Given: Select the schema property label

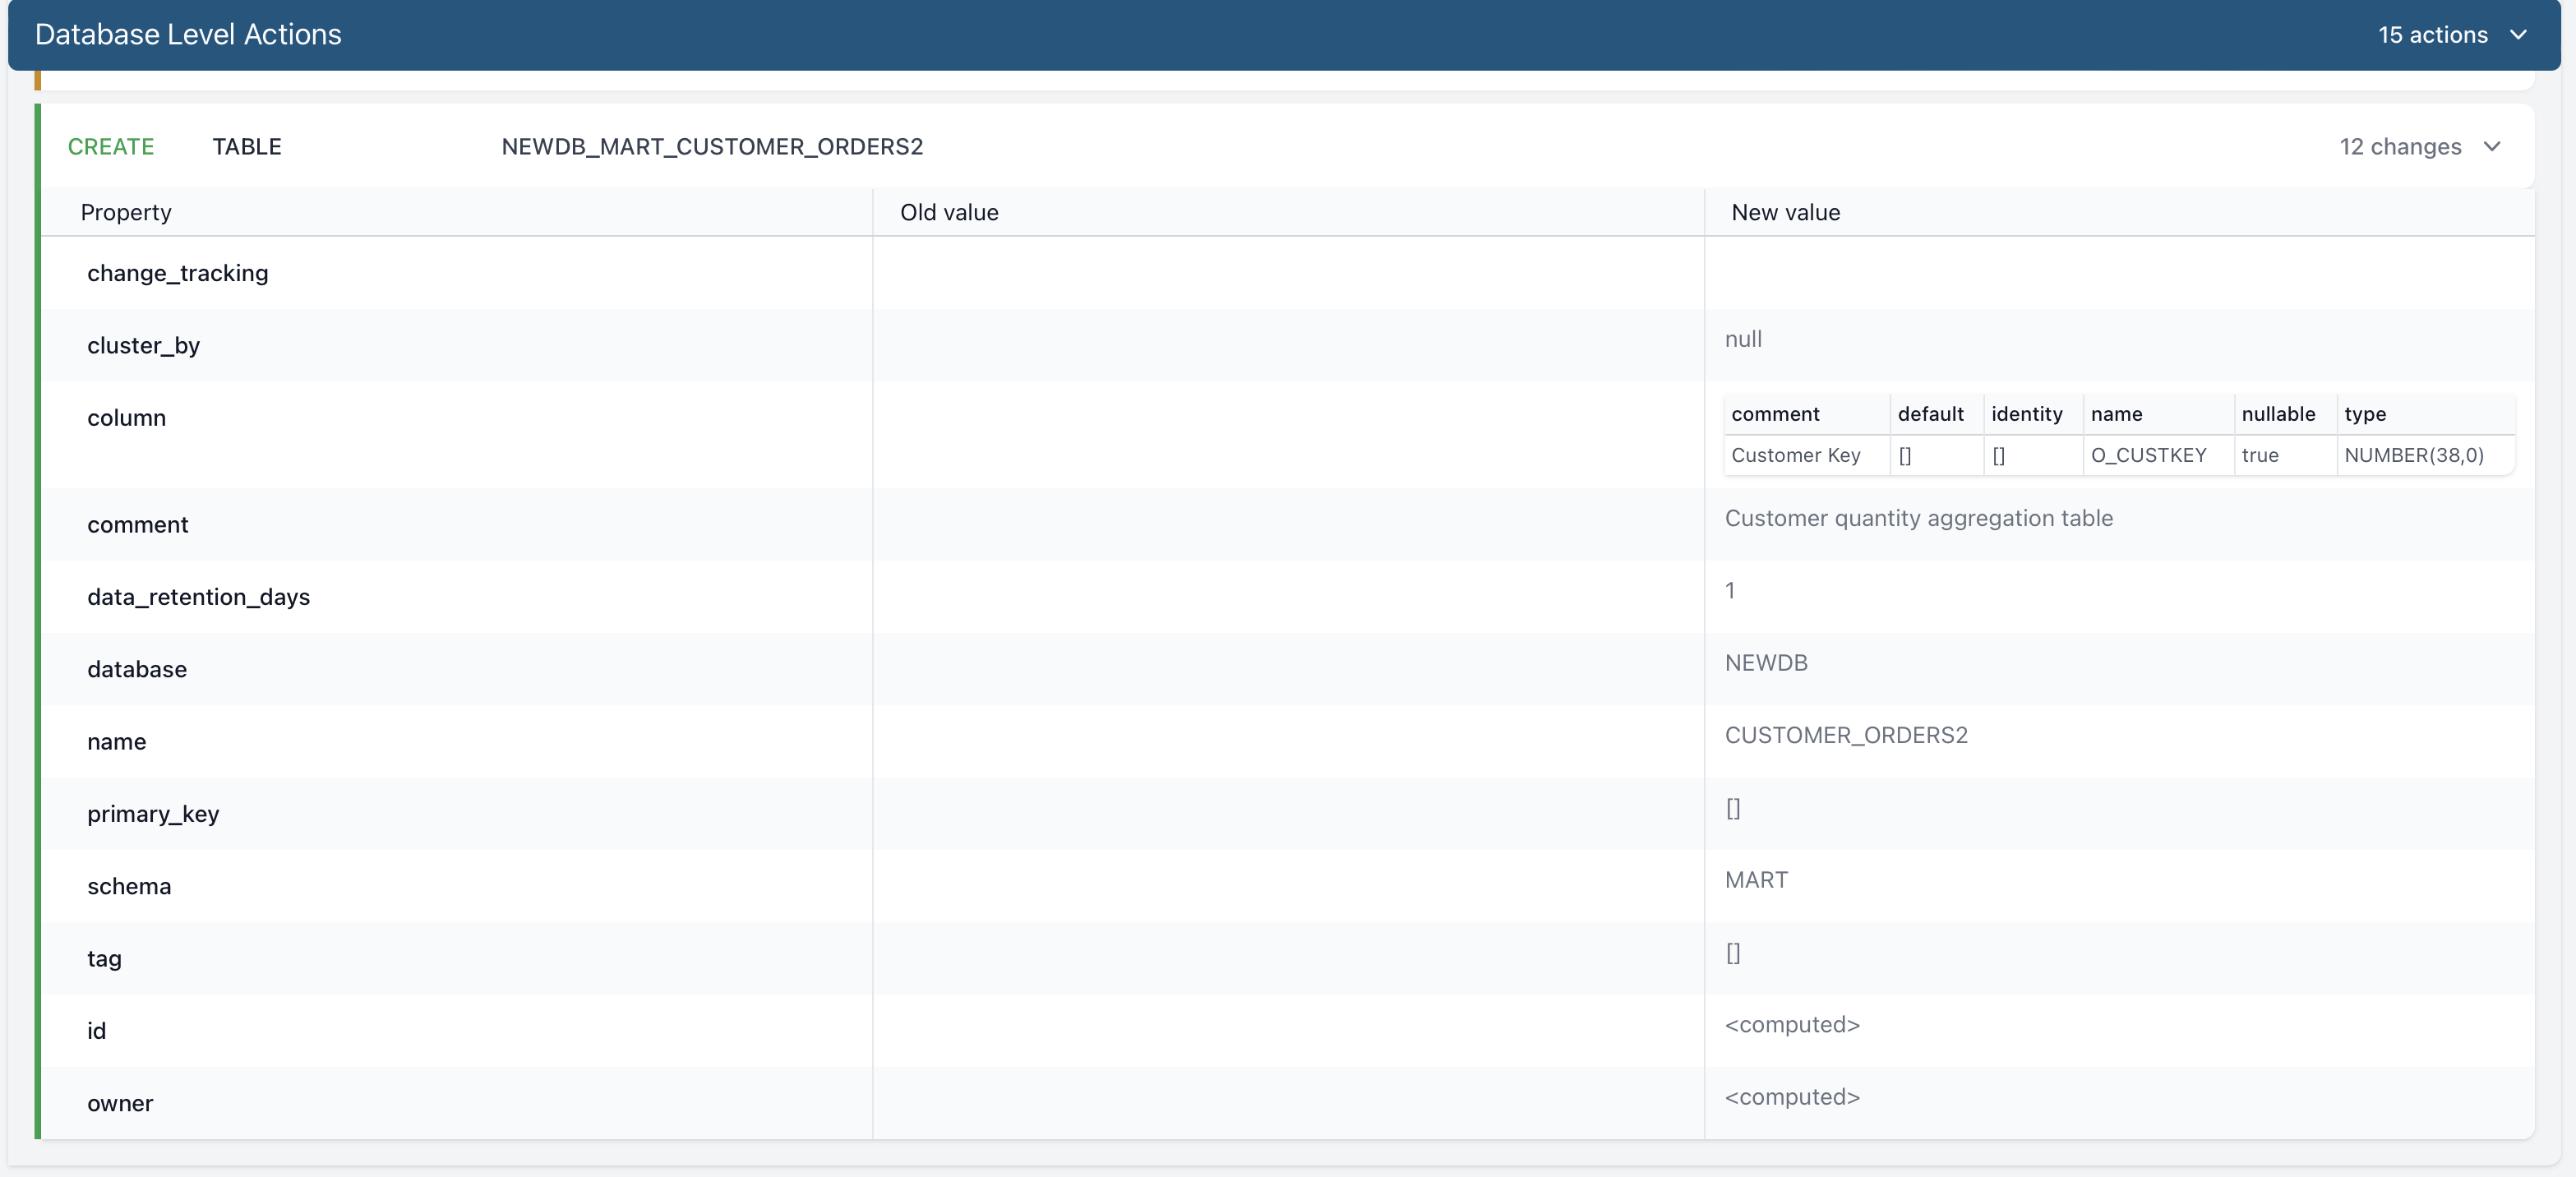Looking at the screenshot, I should pos(129,886).
